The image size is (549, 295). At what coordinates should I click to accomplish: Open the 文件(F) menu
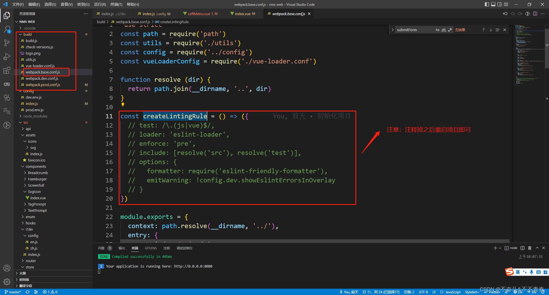(x=18, y=4)
